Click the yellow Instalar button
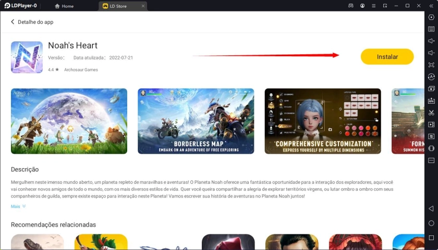This screenshot has height=250, width=438. 387,57
